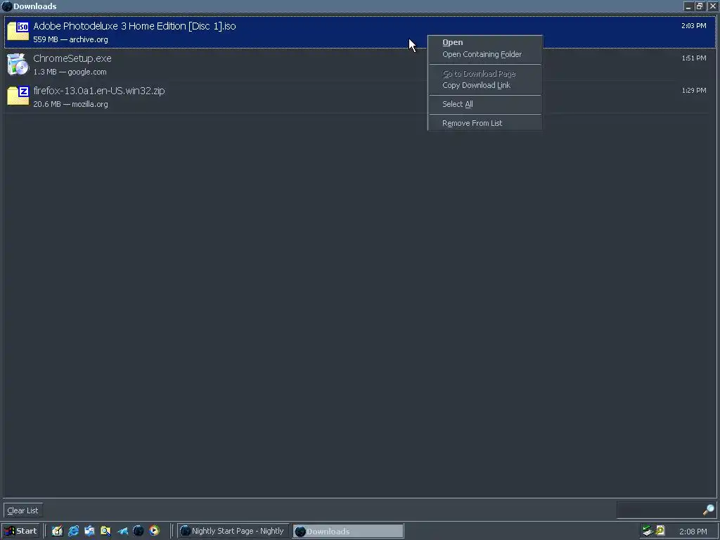Click the key document tray icon

(x=660, y=531)
